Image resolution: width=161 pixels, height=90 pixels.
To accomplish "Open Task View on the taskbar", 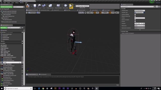I will 35,88.
